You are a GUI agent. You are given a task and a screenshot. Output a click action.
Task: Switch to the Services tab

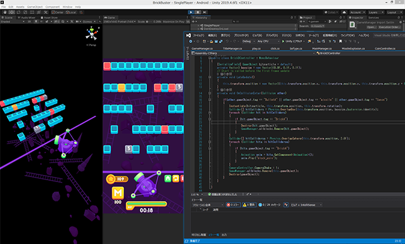(373, 18)
